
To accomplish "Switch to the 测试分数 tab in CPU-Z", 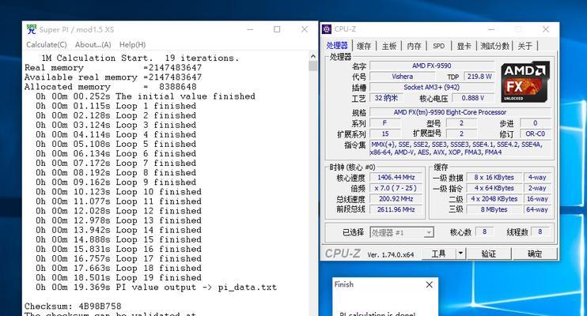I will coord(495,46).
